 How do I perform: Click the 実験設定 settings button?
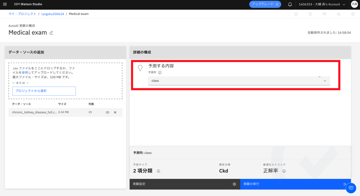click(185, 184)
